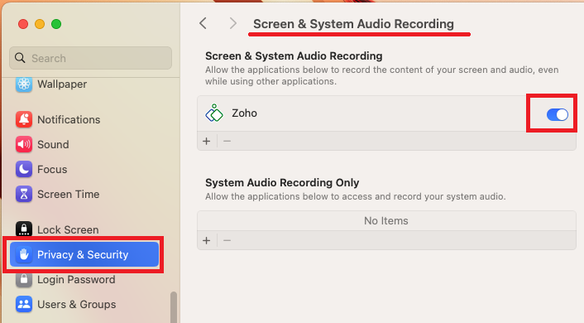Remove app from Screen & System Audio list
The width and height of the screenshot is (584, 323).
click(x=227, y=142)
